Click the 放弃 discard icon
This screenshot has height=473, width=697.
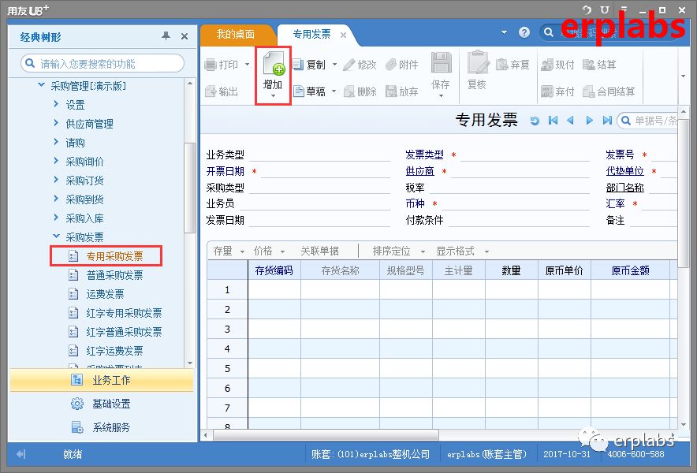tap(391, 91)
